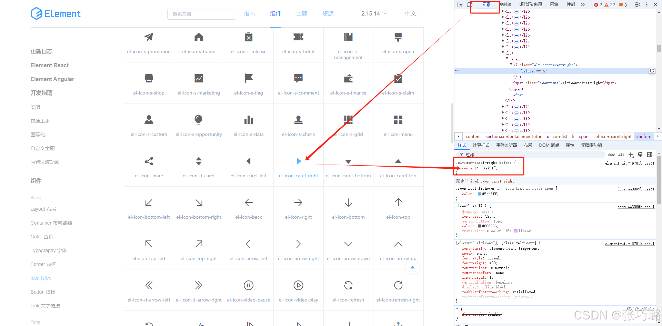
Task: Click the el-icon-top-right diagonal arrow icon
Action: [x=199, y=244]
